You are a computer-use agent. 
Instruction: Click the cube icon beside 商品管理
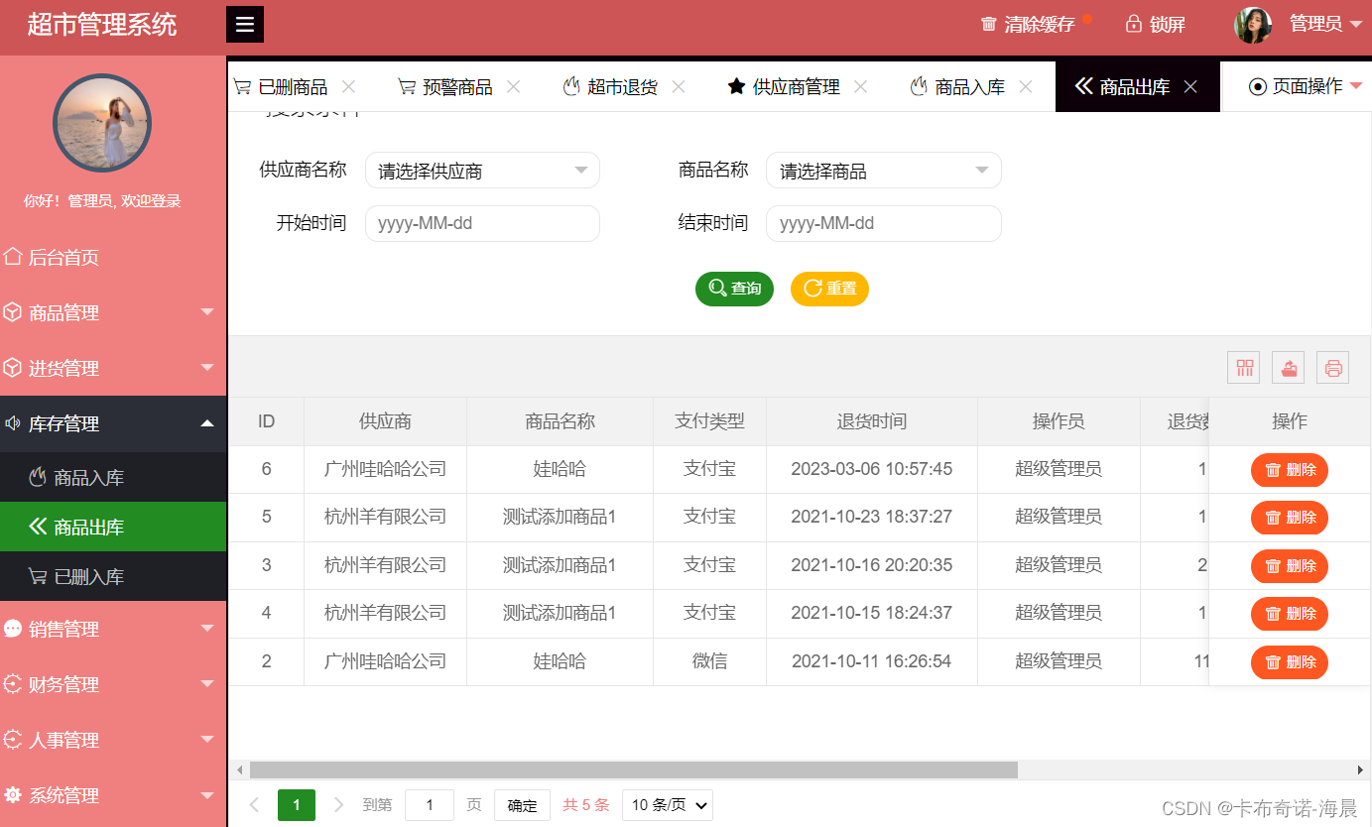coord(13,312)
